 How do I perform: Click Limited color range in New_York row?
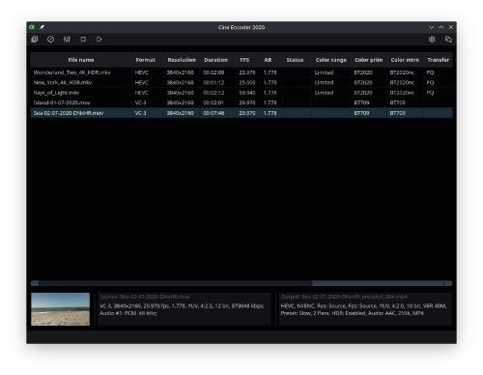click(324, 83)
